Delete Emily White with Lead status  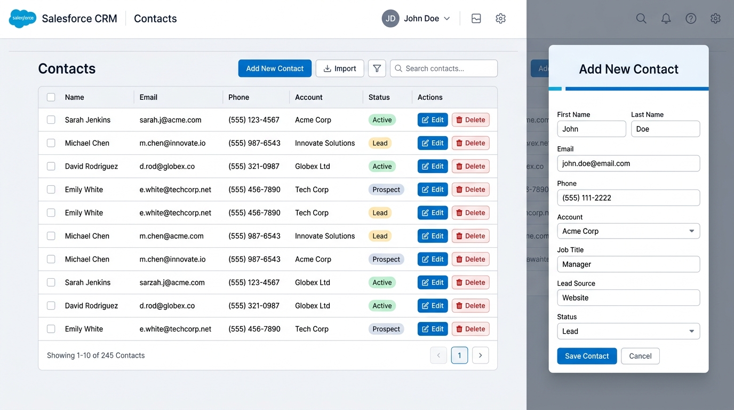pyautogui.click(x=470, y=212)
